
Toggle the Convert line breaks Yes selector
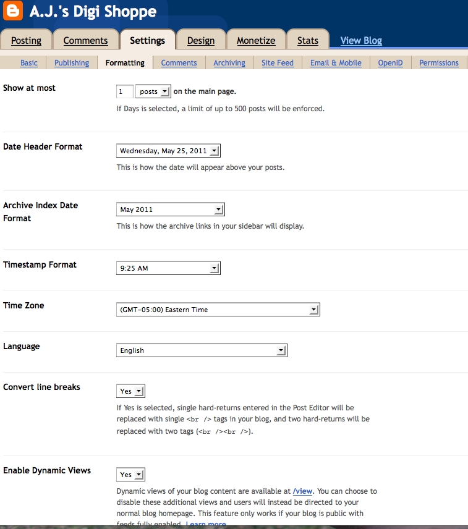point(130,391)
